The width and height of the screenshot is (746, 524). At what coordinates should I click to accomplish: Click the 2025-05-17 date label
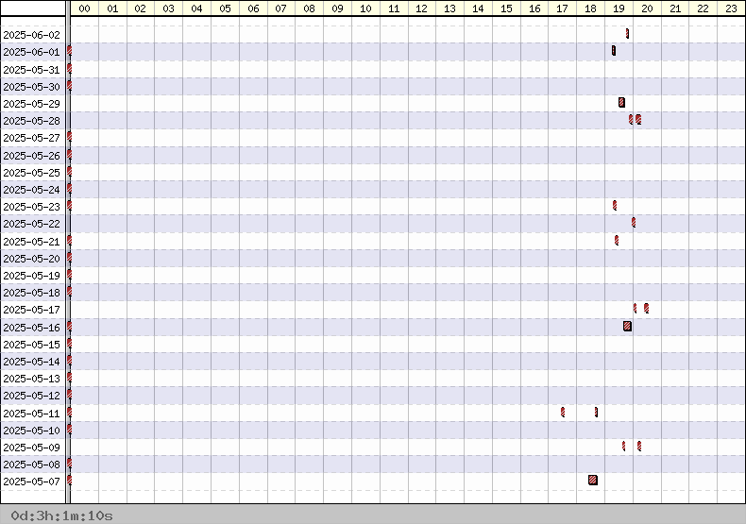click(32, 310)
